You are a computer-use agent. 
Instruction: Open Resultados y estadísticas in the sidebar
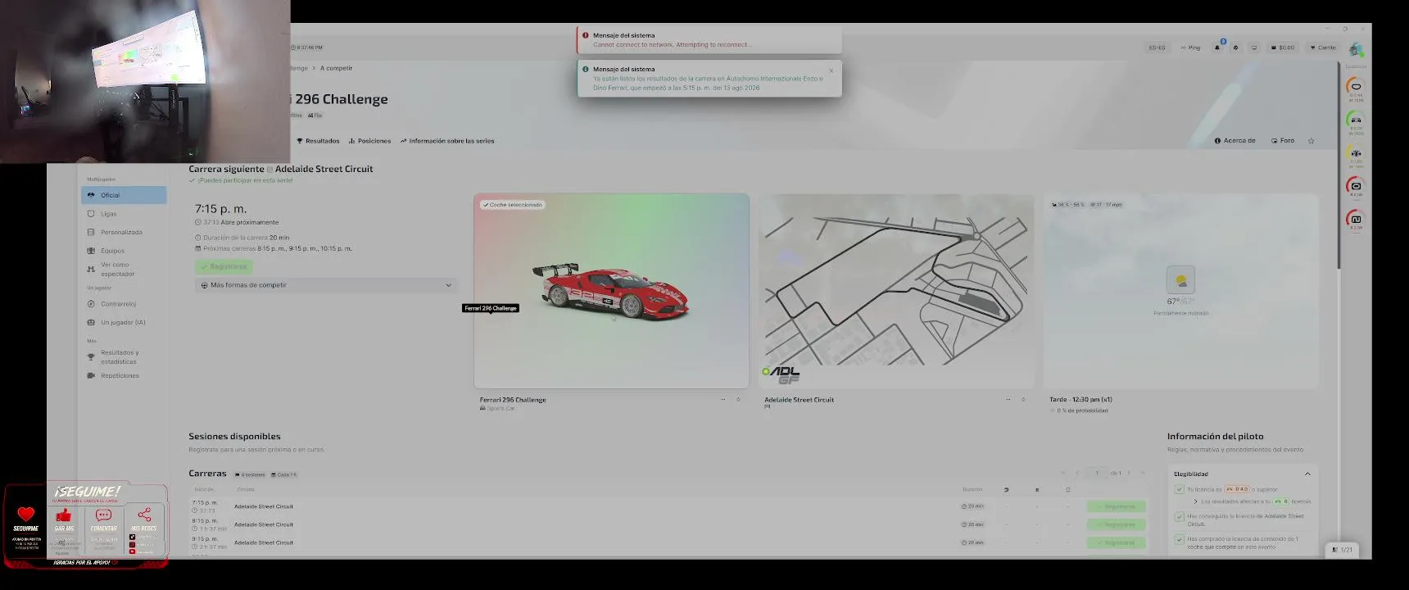click(124, 357)
